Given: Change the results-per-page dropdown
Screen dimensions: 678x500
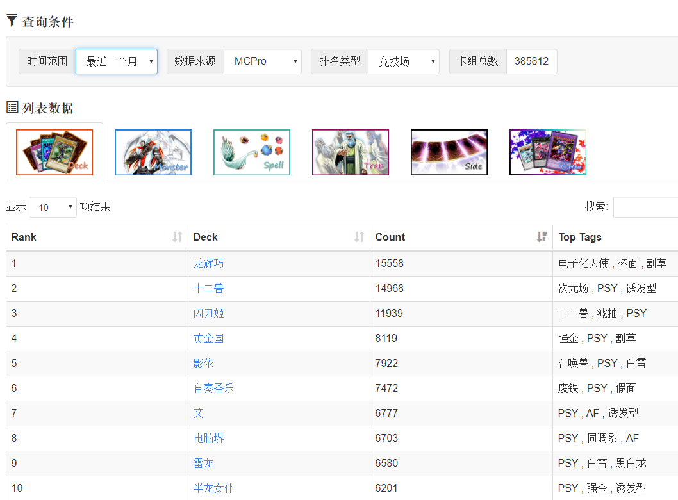Looking at the screenshot, I should [x=53, y=207].
